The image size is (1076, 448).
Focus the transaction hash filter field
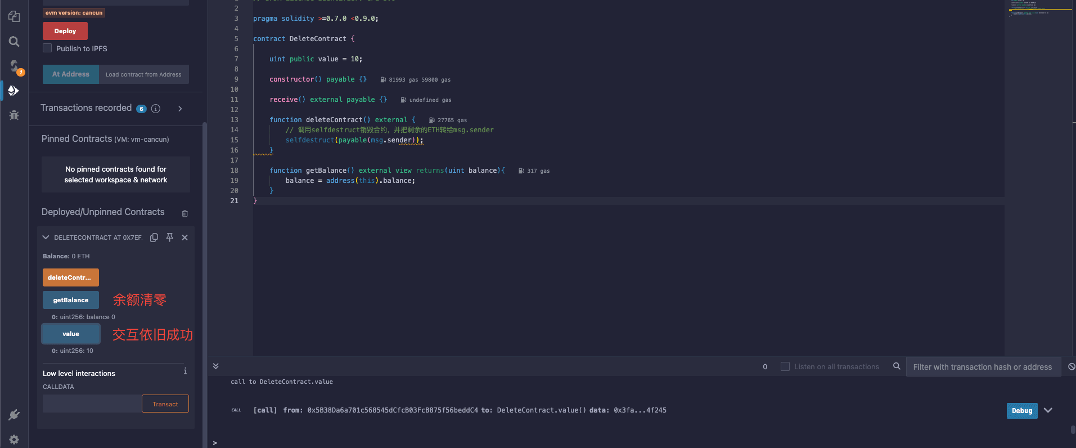click(982, 367)
